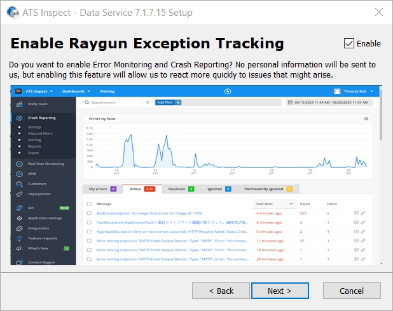Check the FaultException row checkbox
393x311 pixels.
click(89, 223)
